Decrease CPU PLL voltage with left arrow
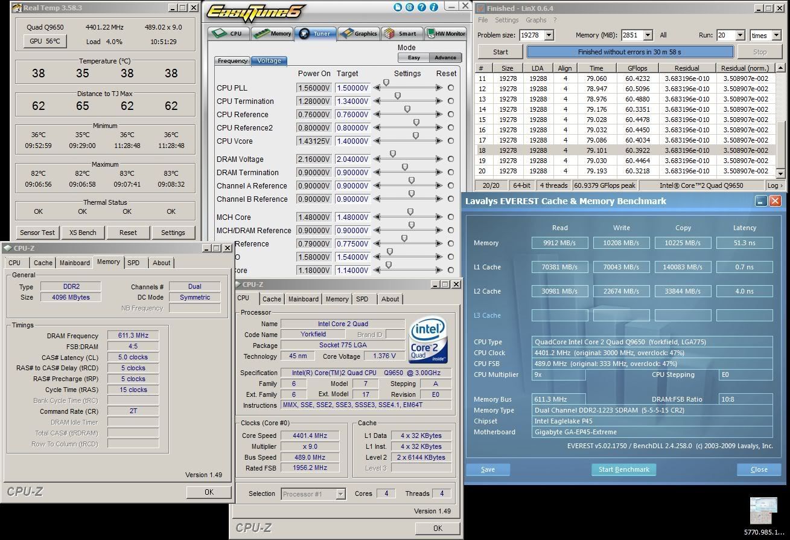Screen dimensions: 790x540 pyautogui.click(x=377, y=88)
